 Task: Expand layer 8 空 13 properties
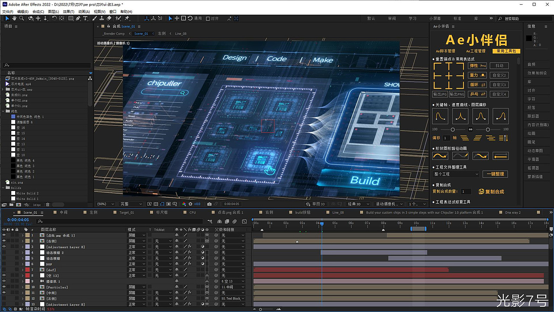coord(23,276)
